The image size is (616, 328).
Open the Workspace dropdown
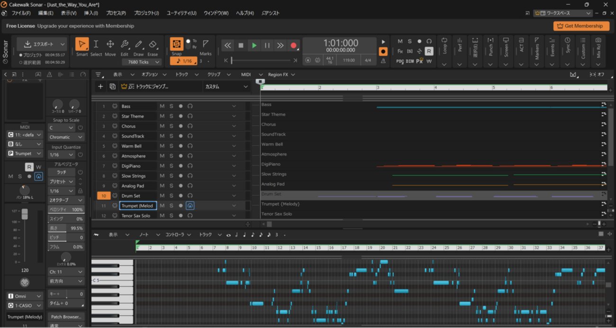pyautogui.click(x=564, y=13)
